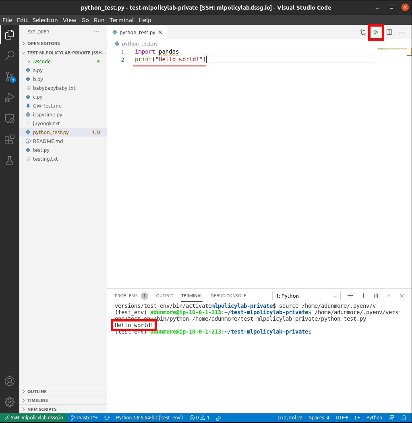This screenshot has height=423, width=412.
Task: Click the master*+ git branch indicator
Action: [x=84, y=418]
